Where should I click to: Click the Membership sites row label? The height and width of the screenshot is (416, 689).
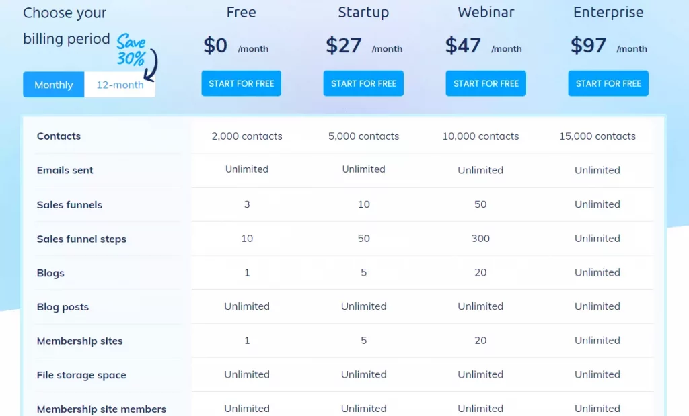pos(79,341)
